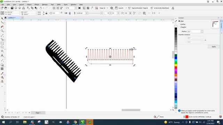The width and height of the screenshot is (223, 125).
Task: Select the Rectangle tool
Action: pyautogui.click(x=2, y=43)
